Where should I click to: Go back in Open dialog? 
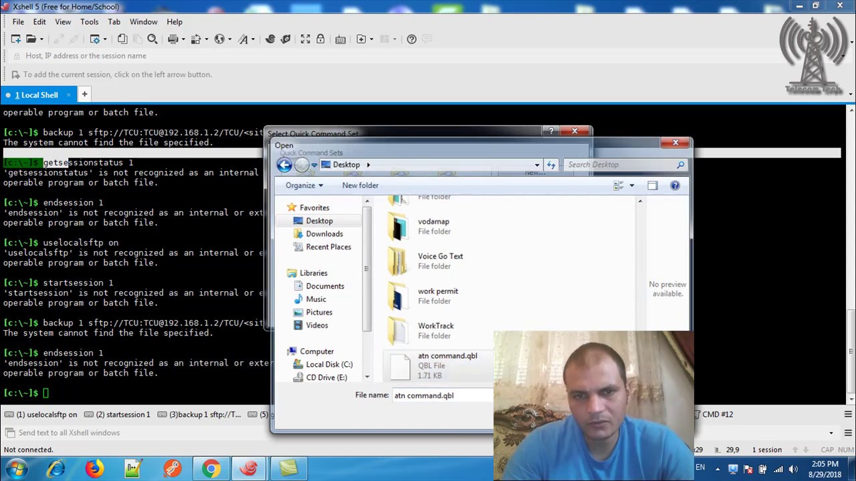[x=284, y=165]
